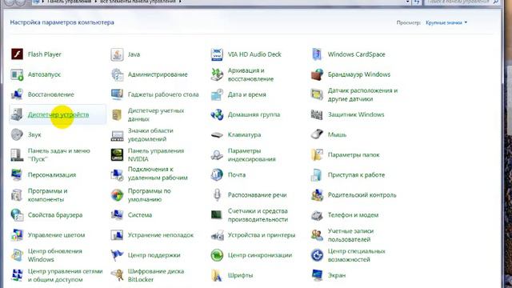Open the Диспетчер учетных данных link
Image resolution: width=512 pixels, height=288 pixels.
click(156, 114)
